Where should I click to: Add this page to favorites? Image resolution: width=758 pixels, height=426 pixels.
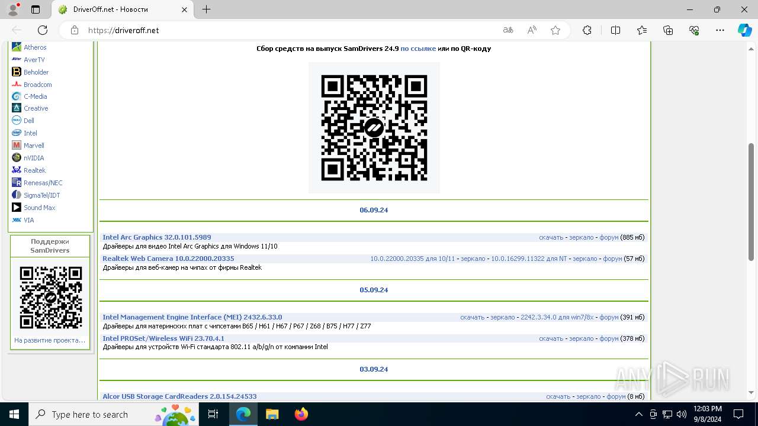tap(555, 30)
